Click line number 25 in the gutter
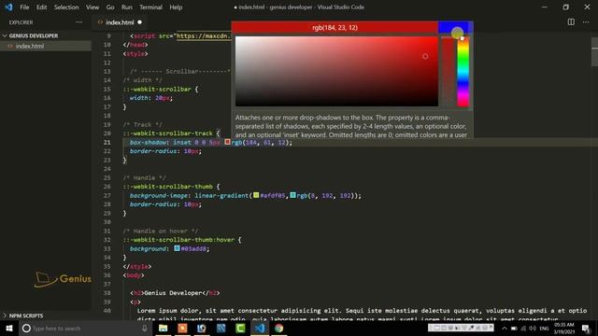The height and width of the screenshot is (336, 598). pos(107,178)
